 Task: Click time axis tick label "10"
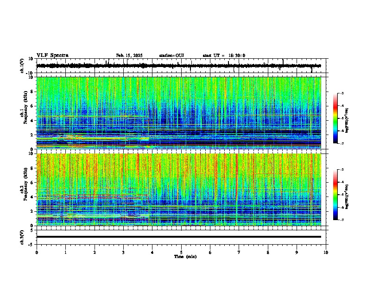pos(326,252)
